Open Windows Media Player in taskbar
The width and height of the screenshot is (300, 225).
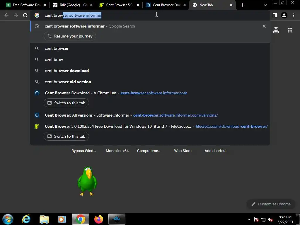coord(62,219)
